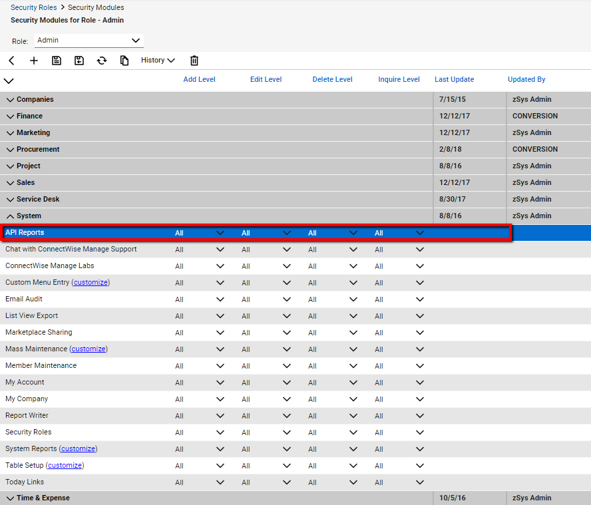This screenshot has width=591, height=505.
Task: Click the Save floppy disk icon
Action: (x=57, y=61)
